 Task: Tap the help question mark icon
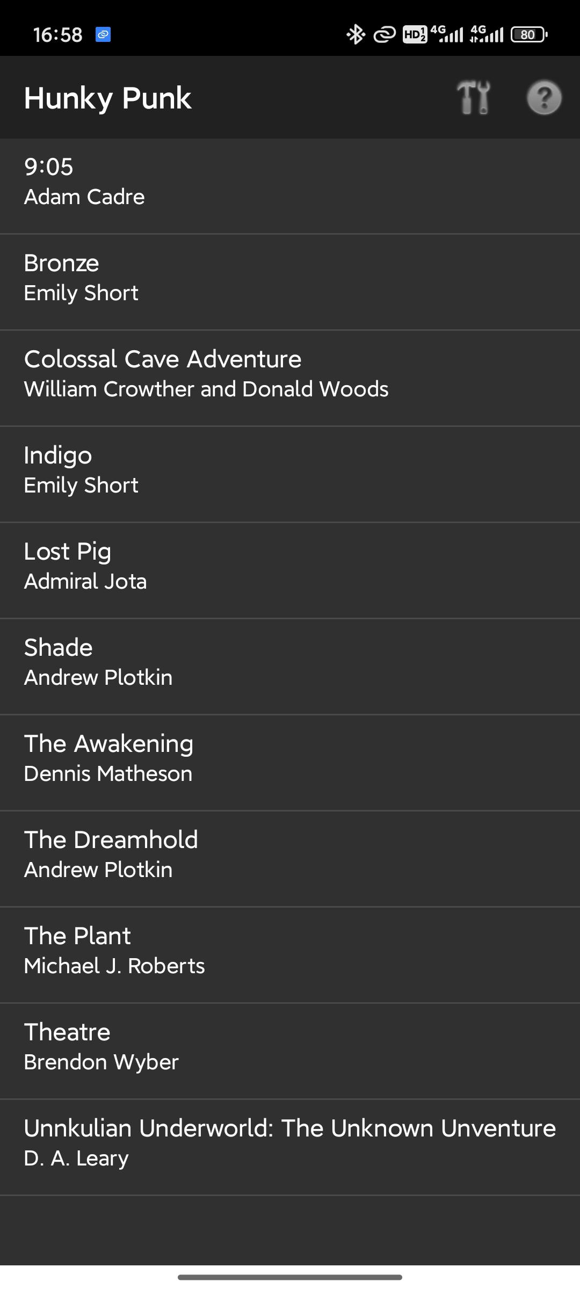coord(544,98)
